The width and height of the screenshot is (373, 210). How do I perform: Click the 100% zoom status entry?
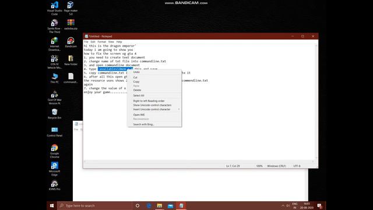(259, 166)
